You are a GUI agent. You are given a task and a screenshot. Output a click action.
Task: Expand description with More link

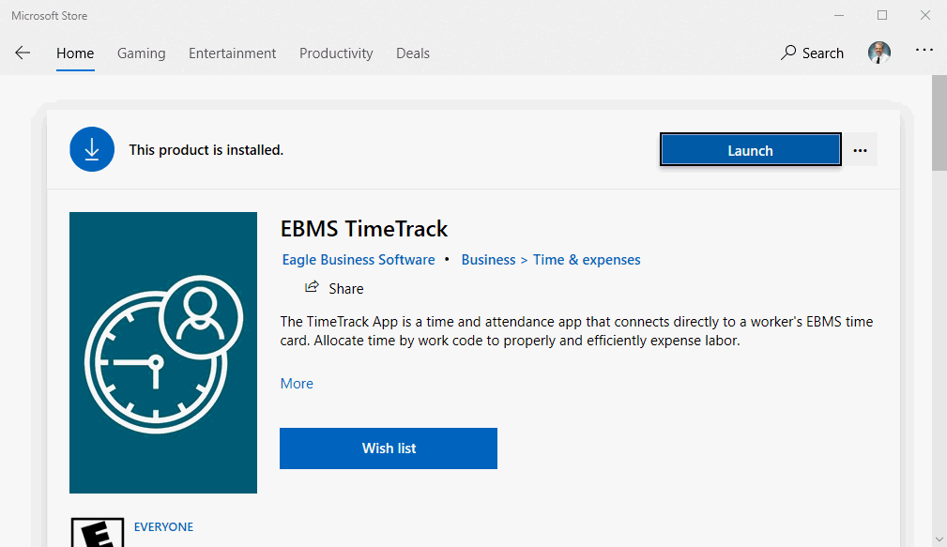click(297, 384)
